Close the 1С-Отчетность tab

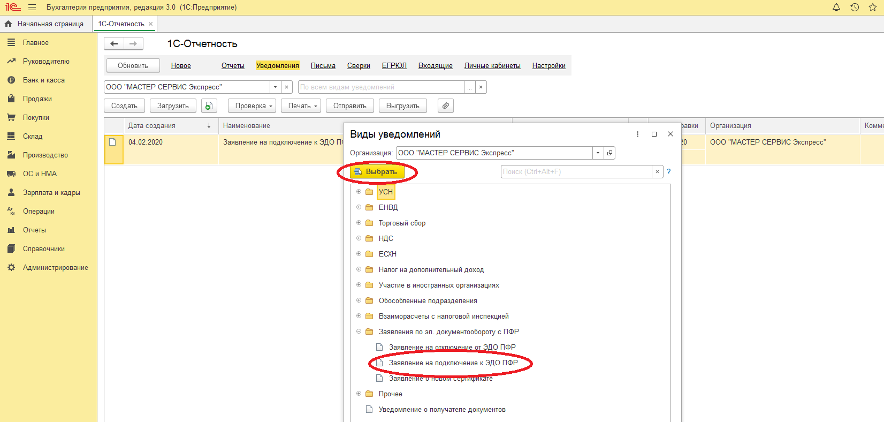150,24
